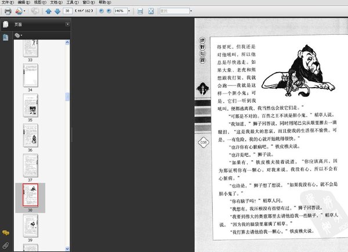Screen dimensions: 348x252
Task: Select page thumbnail 36
Action: [x=30, y=135]
